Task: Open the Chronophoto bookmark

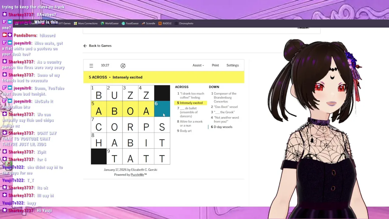Action: (184, 23)
